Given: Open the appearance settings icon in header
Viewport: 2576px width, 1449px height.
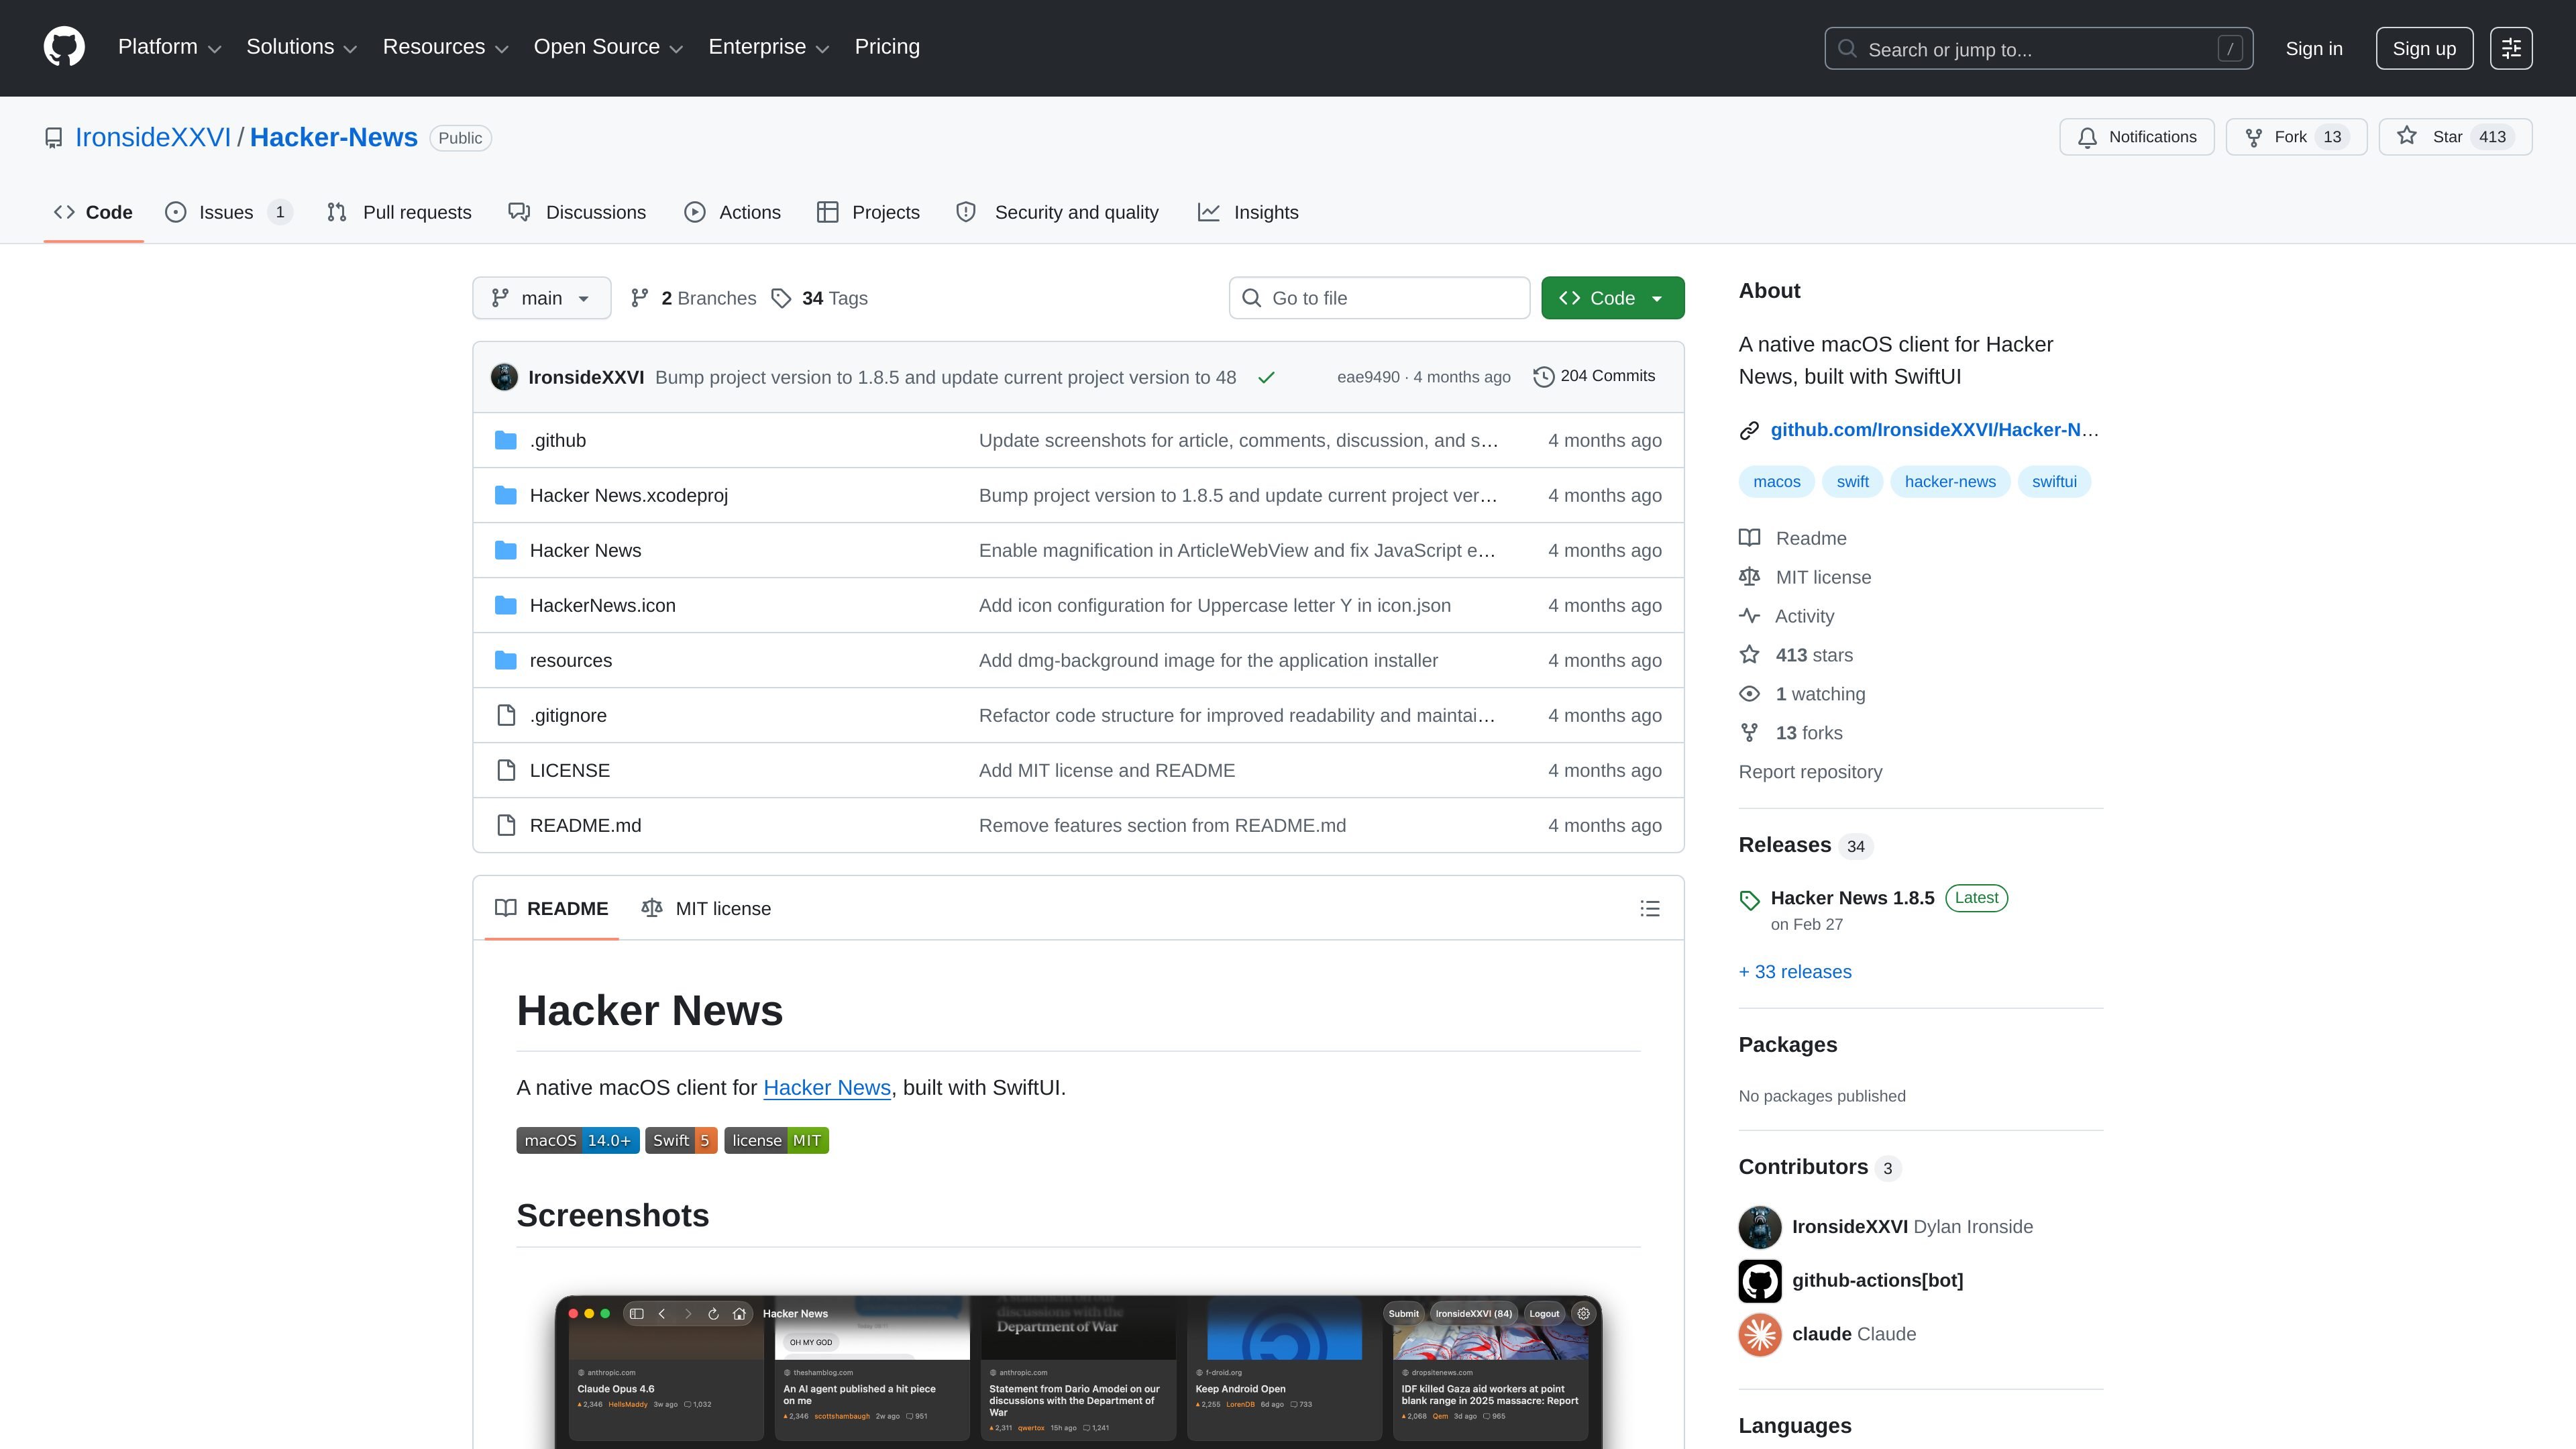Looking at the screenshot, I should point(2511,48).
